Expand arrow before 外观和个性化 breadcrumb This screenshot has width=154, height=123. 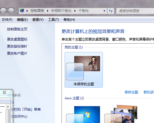point(48,11)
